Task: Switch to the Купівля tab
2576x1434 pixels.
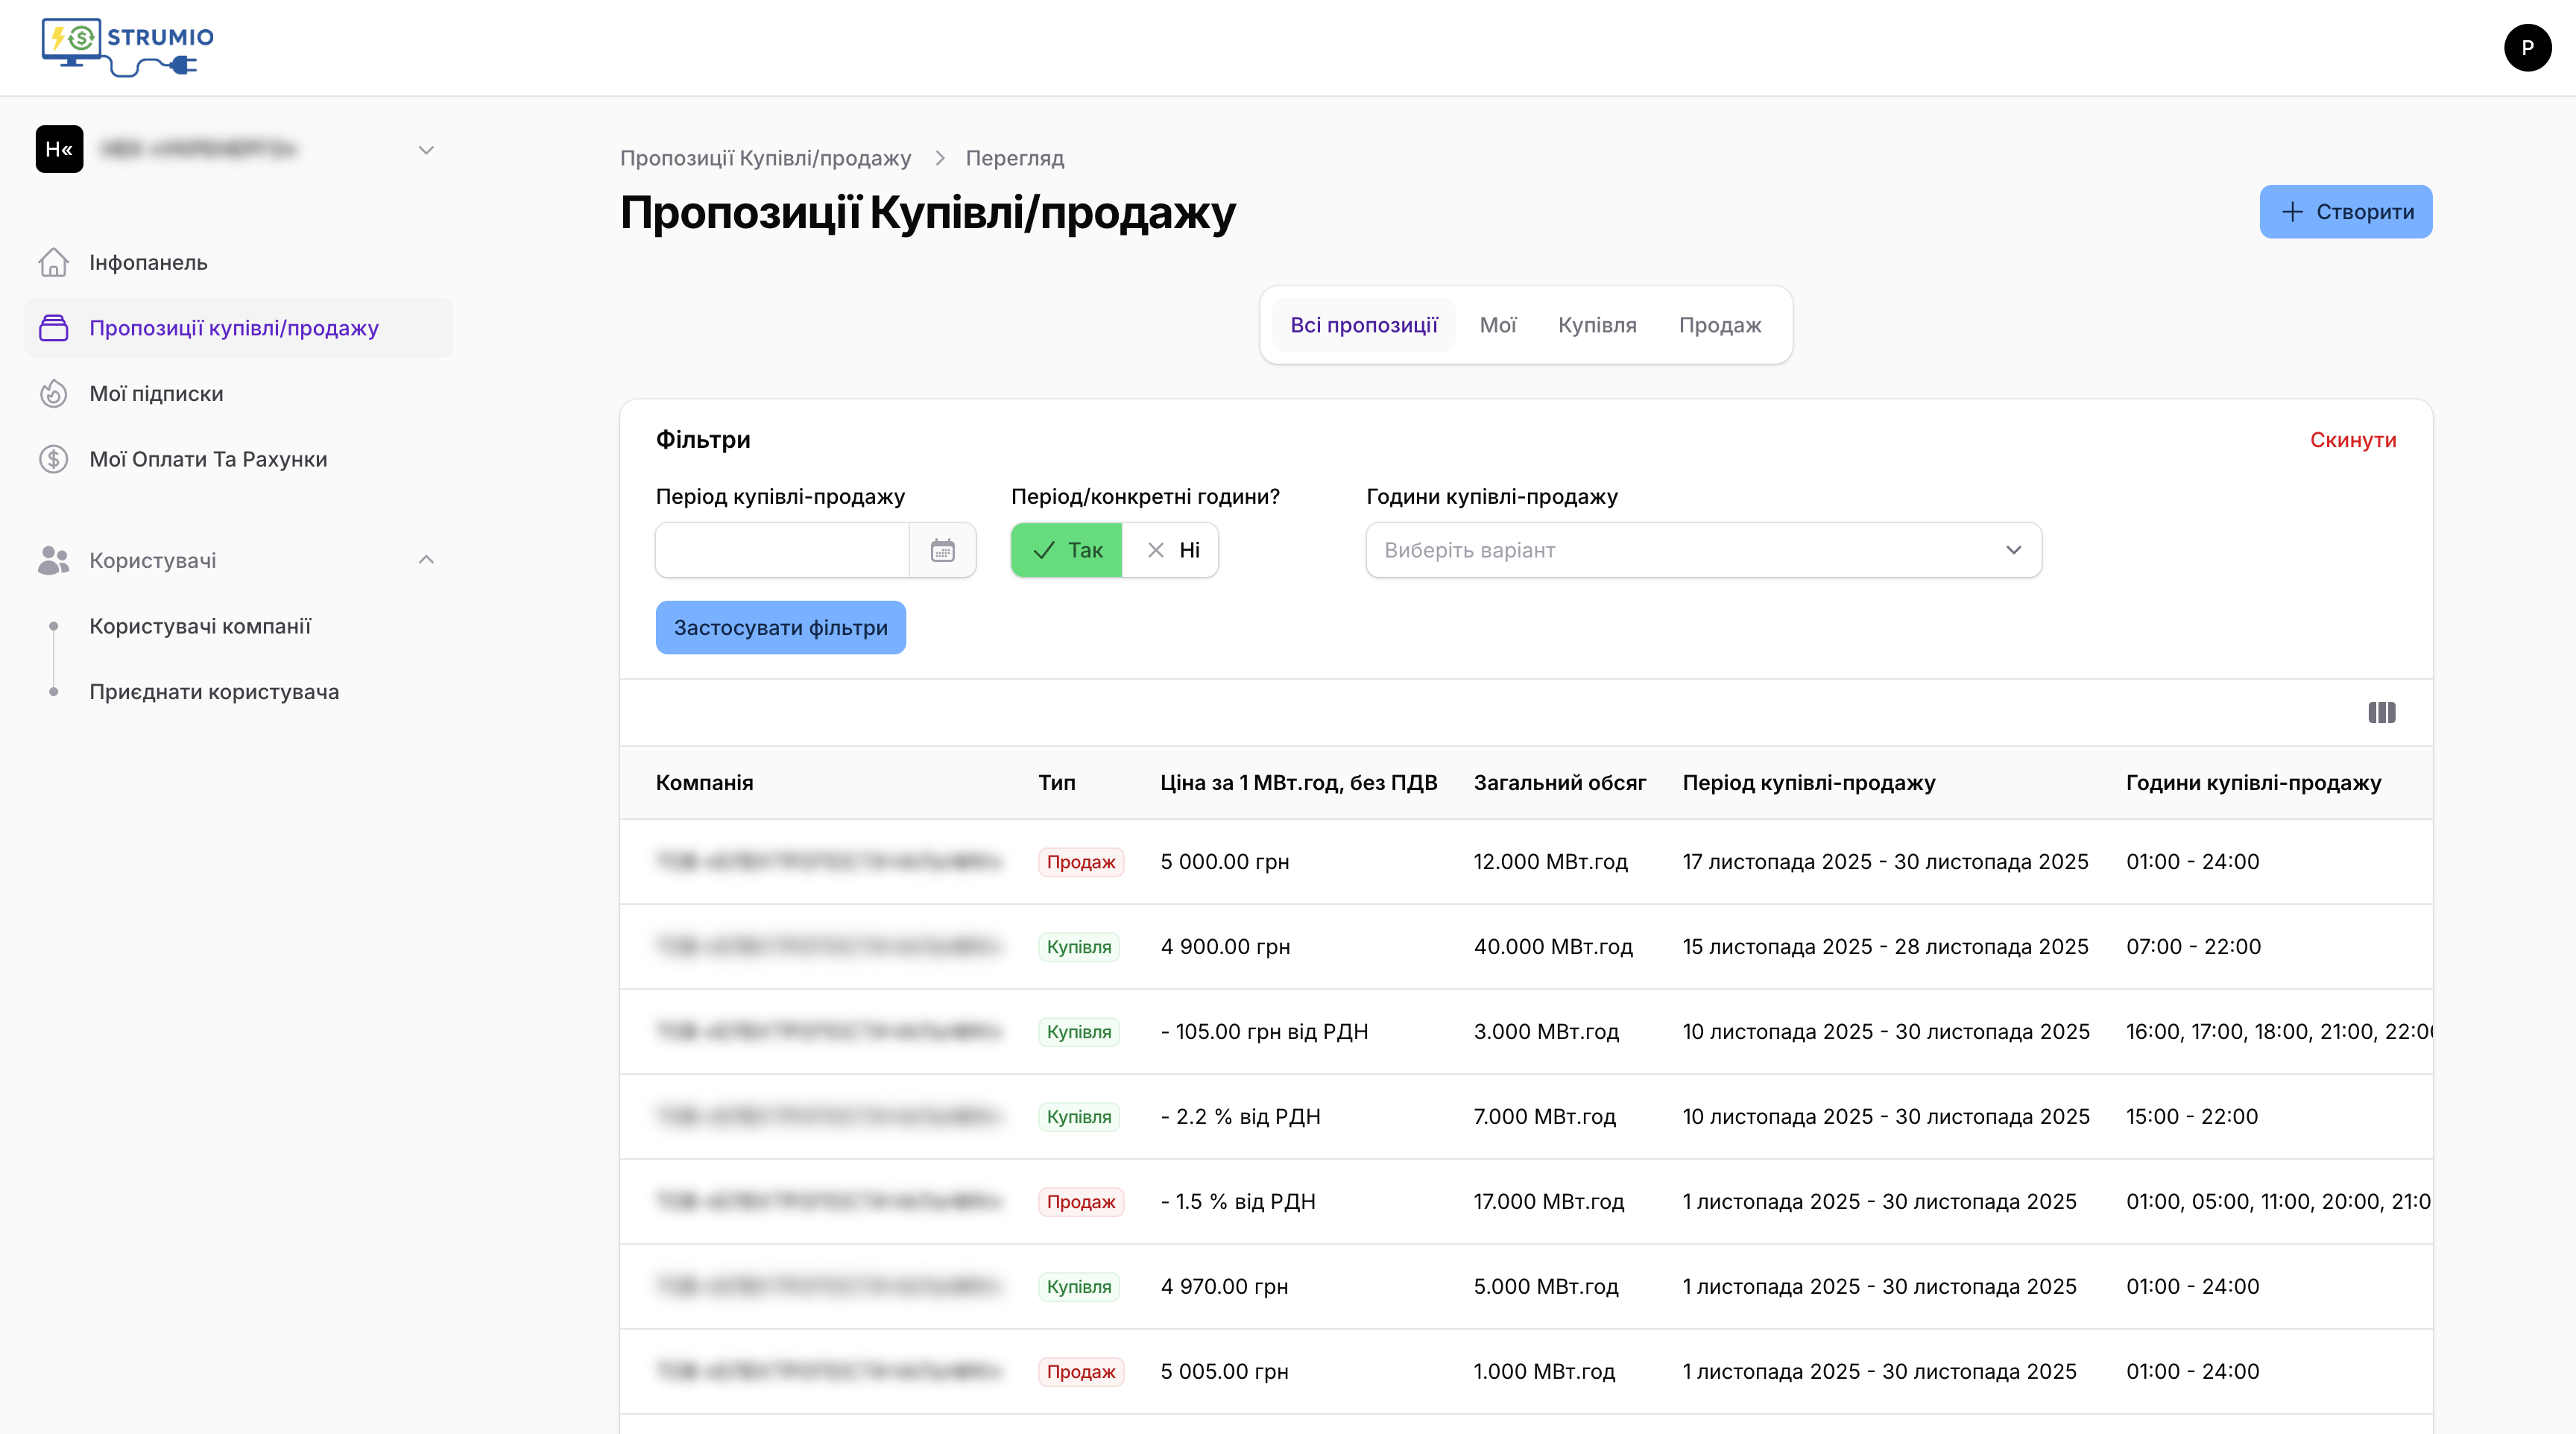Action: coord(1597,325)
